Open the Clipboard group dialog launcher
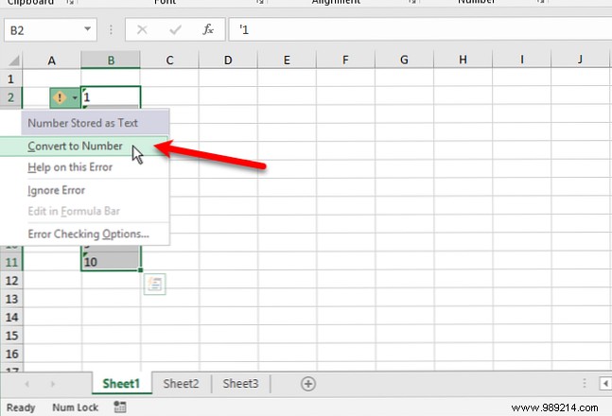 coord(70,2)
